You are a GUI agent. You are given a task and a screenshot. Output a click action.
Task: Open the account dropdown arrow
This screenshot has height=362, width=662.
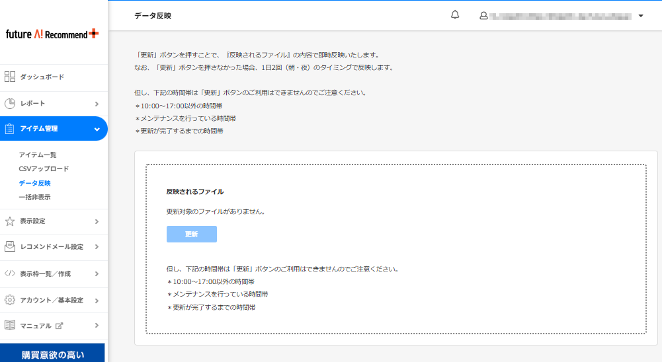point(641,16)
